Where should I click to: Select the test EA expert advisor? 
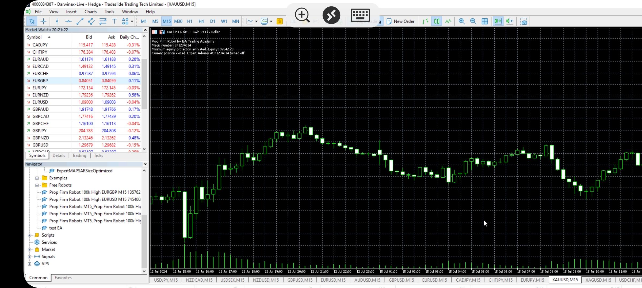coord(56,228)
